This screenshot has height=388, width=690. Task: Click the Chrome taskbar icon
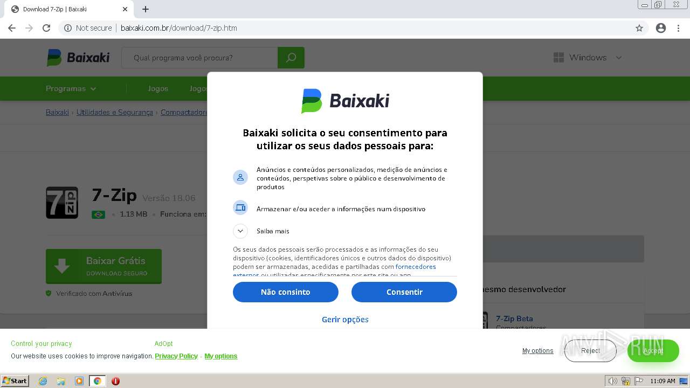click(98, 381)
